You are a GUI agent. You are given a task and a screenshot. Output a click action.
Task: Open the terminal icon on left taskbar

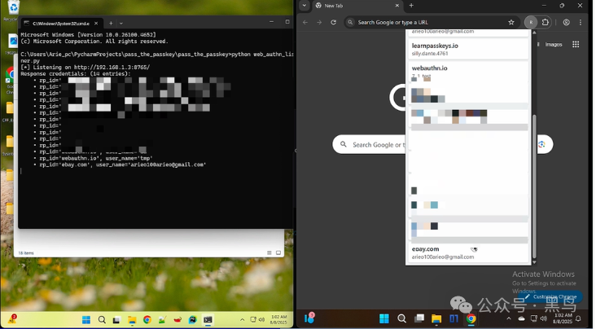208,320
